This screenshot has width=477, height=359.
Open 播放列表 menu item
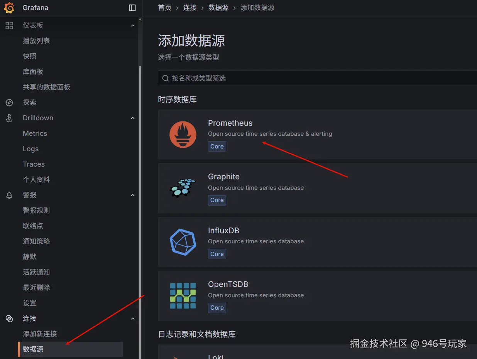(x=36, y=41)
